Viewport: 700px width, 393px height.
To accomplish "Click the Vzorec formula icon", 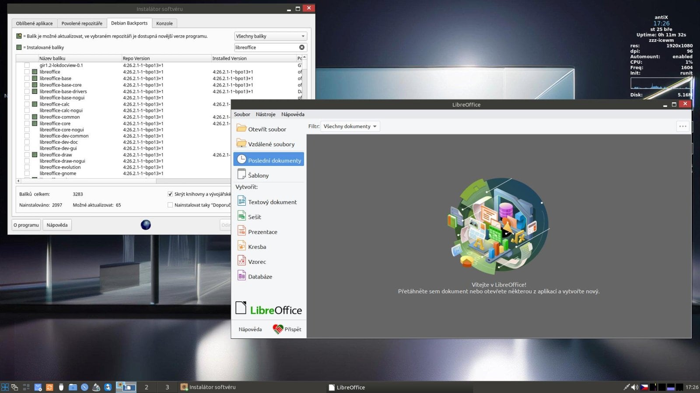I will [x=241, y=261].
